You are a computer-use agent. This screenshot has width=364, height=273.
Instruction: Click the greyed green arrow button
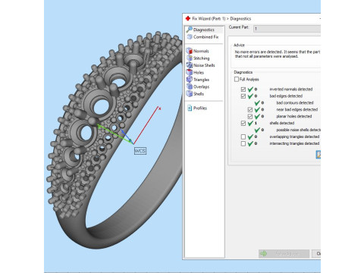[x=284, y=253]
